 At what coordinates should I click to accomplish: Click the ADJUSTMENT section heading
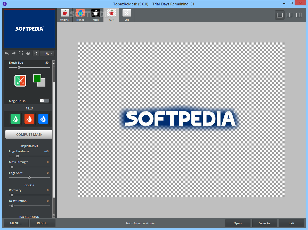point(29,146)
